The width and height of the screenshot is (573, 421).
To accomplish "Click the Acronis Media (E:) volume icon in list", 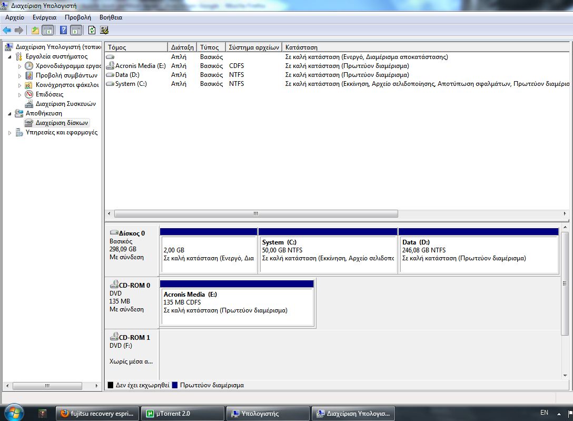I will (x=110, y=66).
